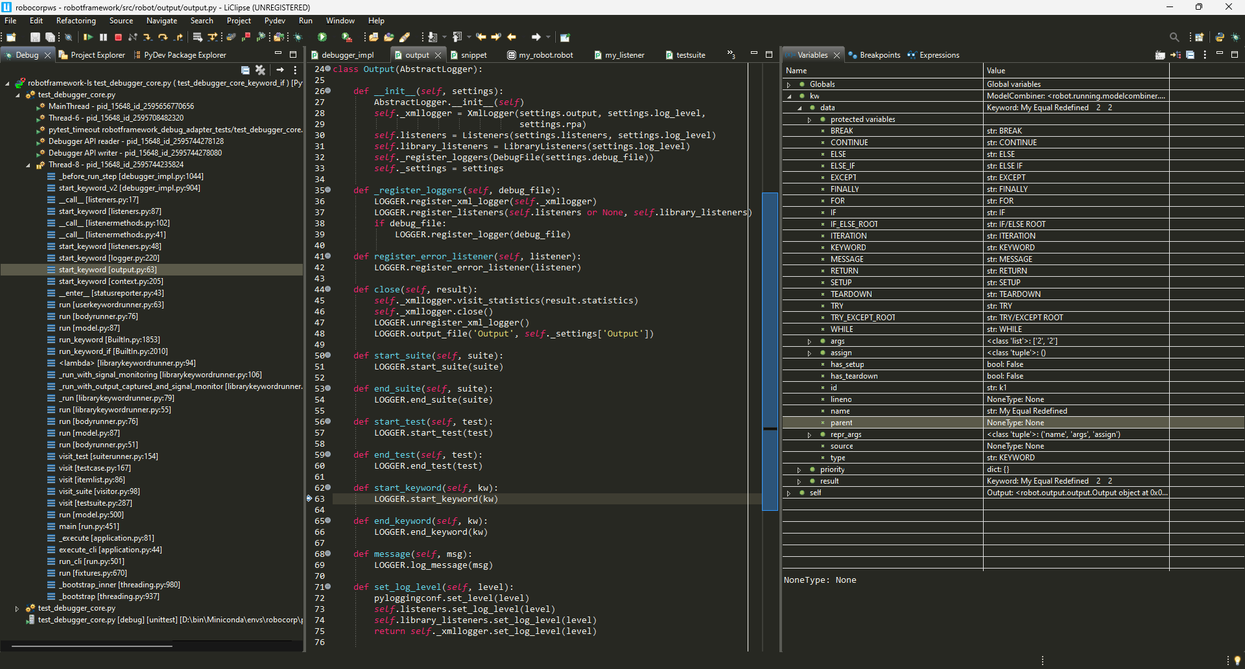Save all modified editors

click(50, 37)
